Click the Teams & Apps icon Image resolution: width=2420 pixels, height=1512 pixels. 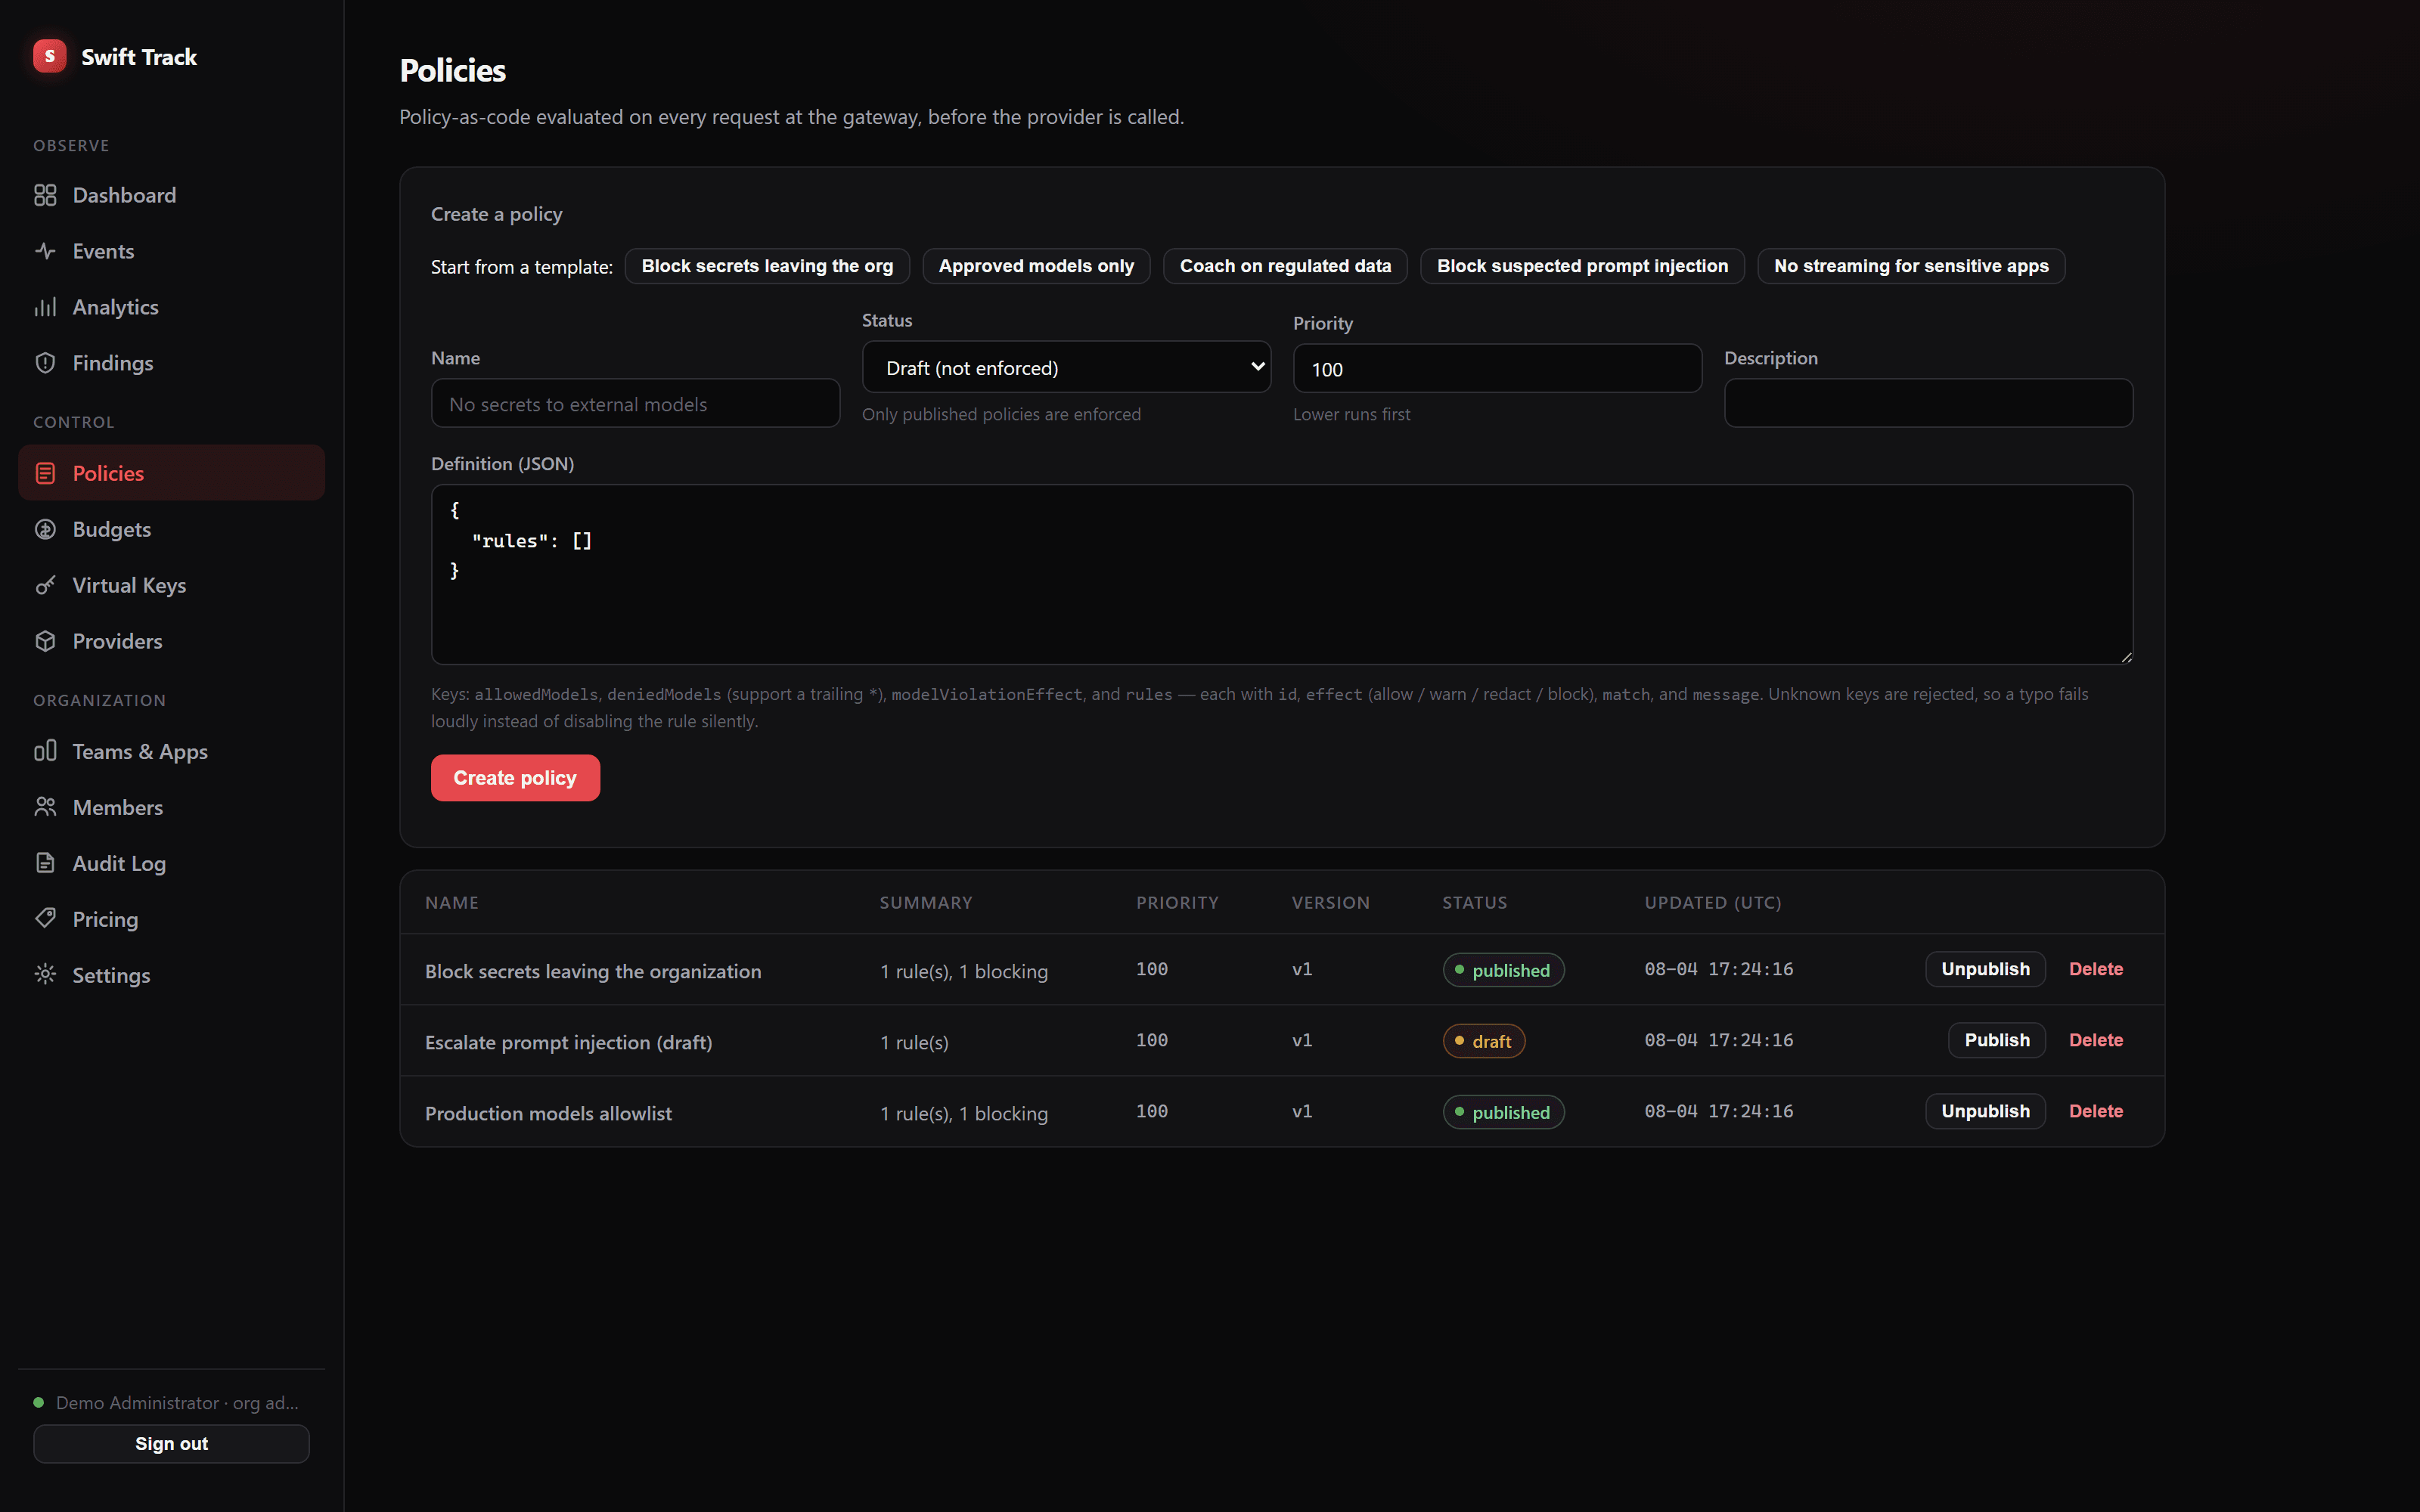tap(45, 751)
